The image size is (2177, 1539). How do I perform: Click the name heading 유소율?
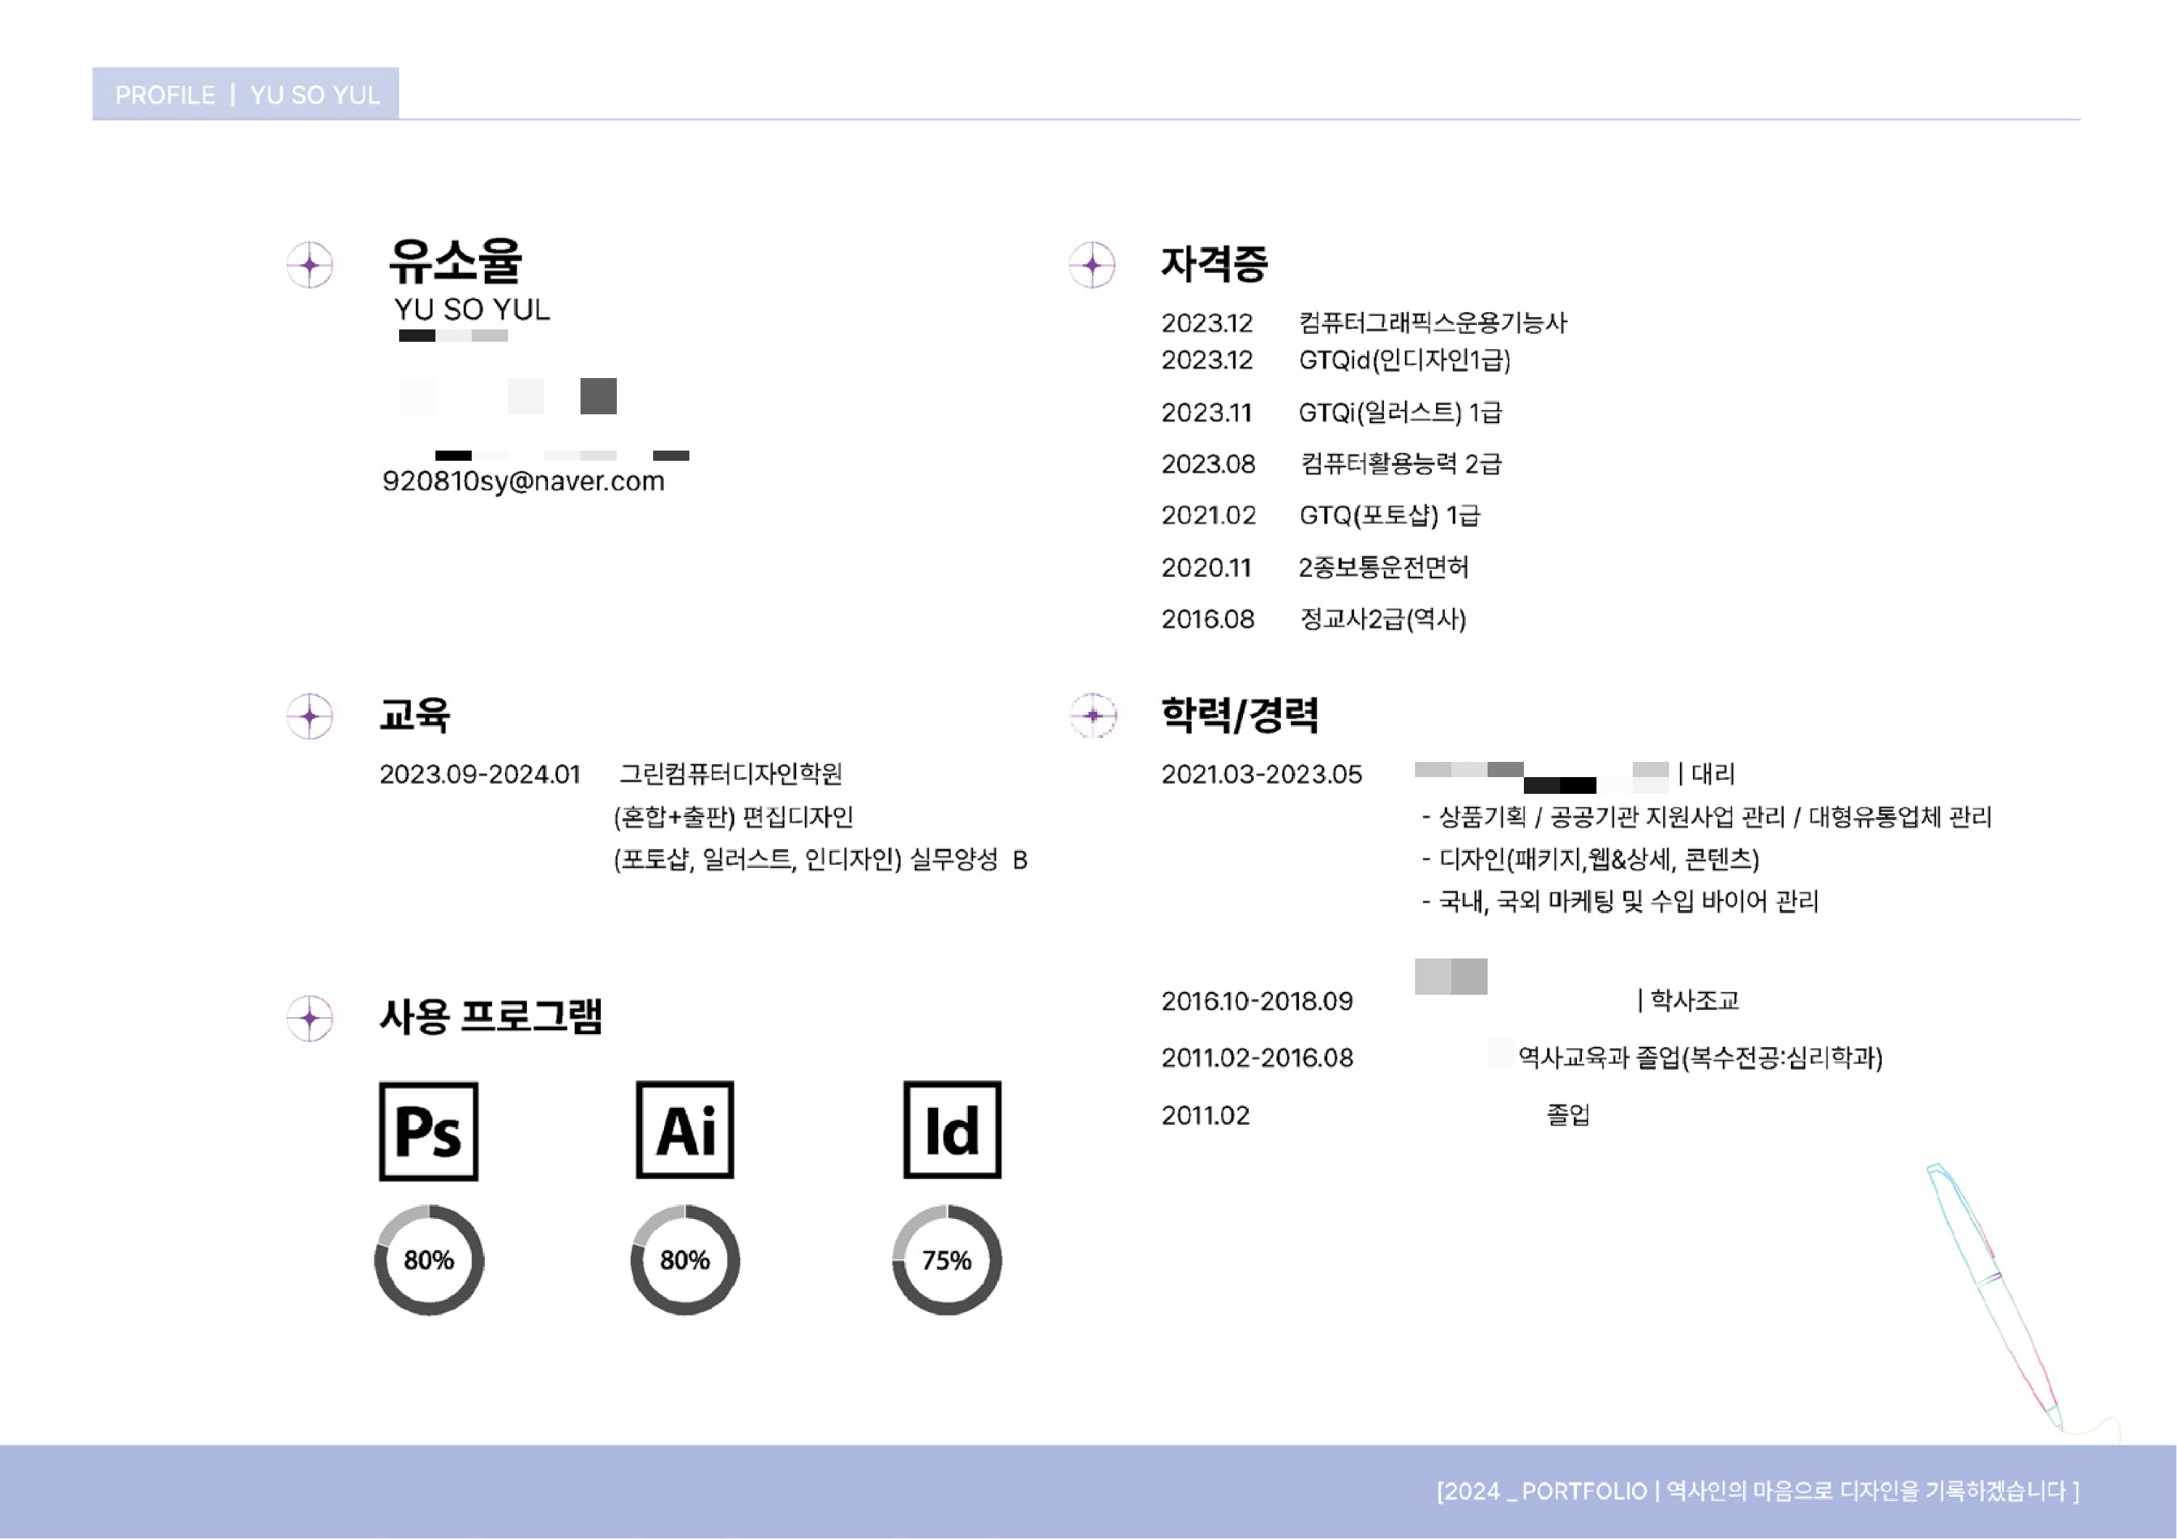[455, 260]
